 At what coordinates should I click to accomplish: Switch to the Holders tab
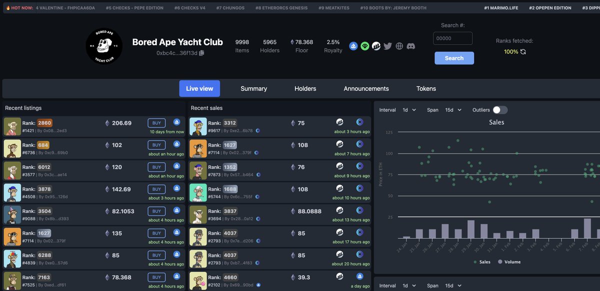[x=305, y=88]
